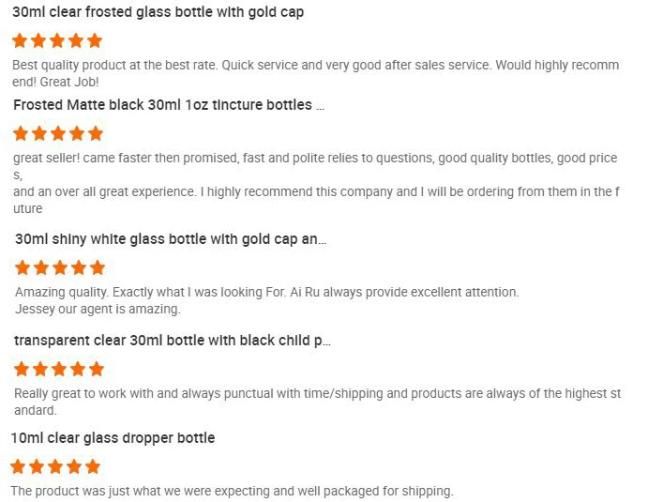
Task: Click first star under clear frosted glass bottle
Action: 20,41
